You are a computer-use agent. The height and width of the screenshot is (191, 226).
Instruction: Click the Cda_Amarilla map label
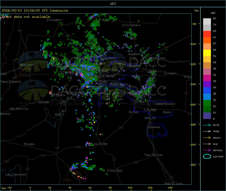click(x=19, y=109)
